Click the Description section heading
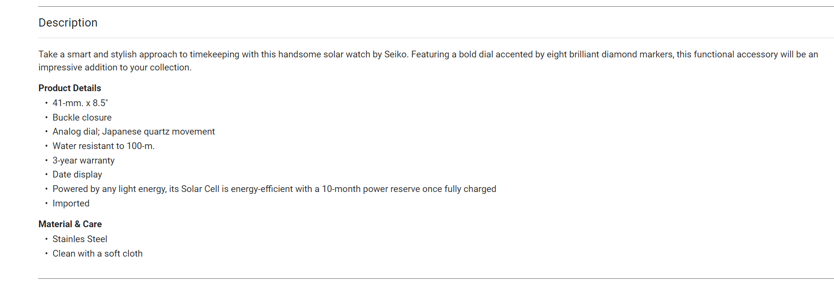The image size is (834, 287). [x=68, y=23]
